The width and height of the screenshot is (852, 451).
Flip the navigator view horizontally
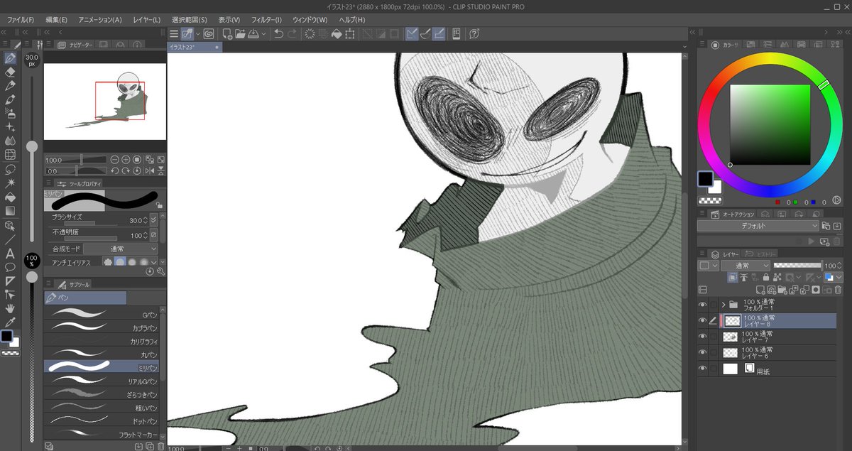(x=149, y=171)
